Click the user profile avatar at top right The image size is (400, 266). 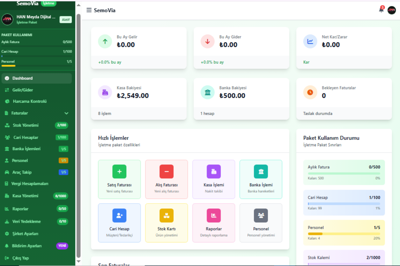click(x=392, y=10)
